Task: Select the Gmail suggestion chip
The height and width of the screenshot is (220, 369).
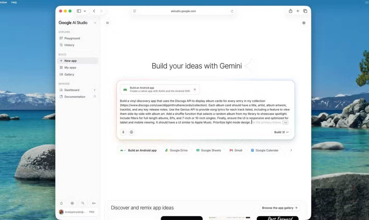Action: [236, 150]
